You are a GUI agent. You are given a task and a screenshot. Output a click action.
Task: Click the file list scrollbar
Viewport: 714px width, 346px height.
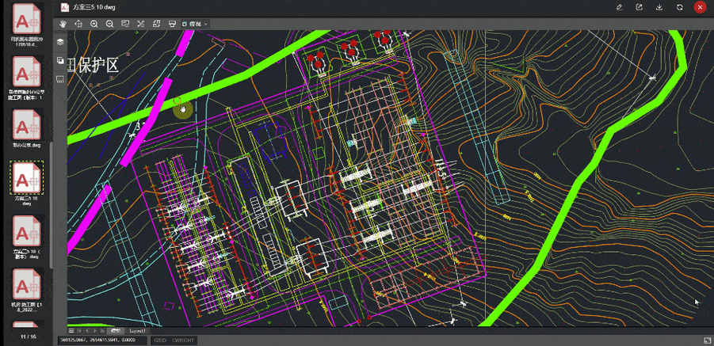coord(52,204)
